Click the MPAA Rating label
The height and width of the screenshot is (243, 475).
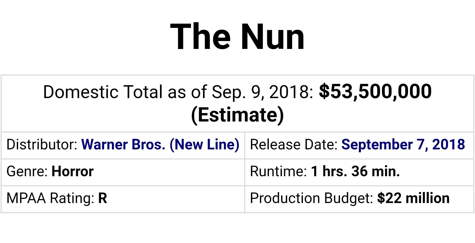click(x=50, y=198)
